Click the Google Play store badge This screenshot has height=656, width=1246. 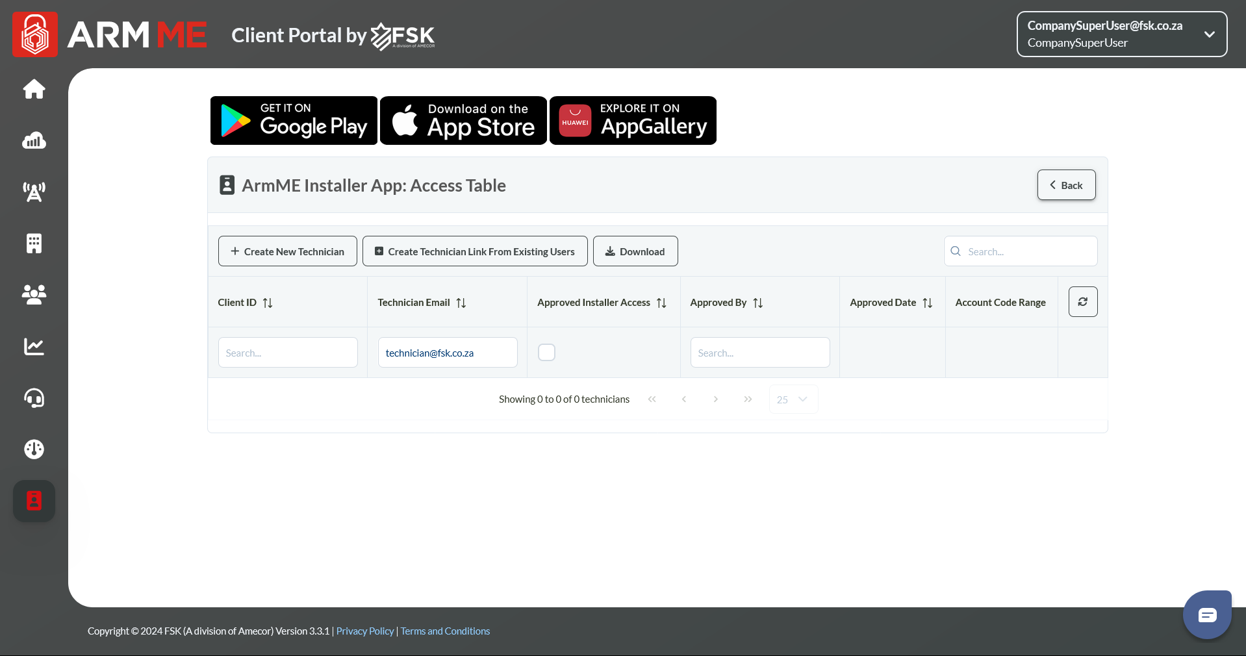294,121
